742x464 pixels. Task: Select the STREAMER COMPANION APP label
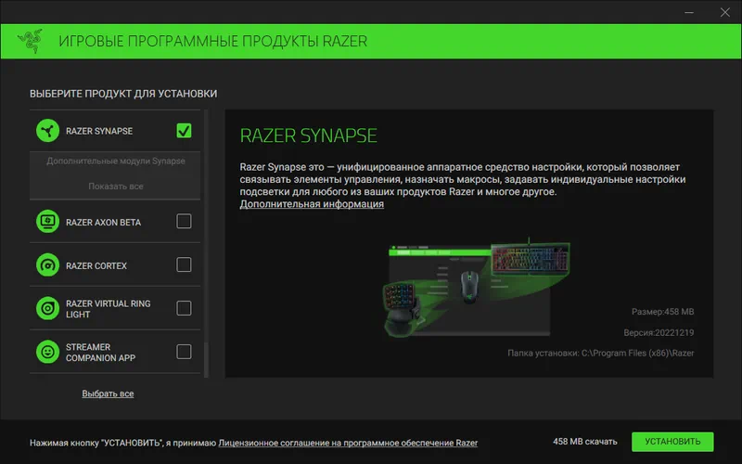[101, 353]
